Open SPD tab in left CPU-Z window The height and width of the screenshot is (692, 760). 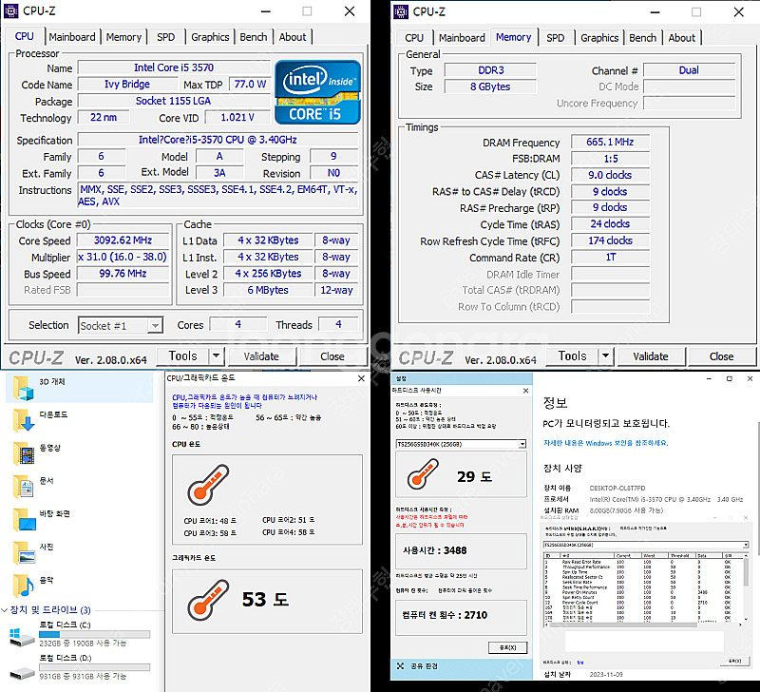tap(165, 37)
